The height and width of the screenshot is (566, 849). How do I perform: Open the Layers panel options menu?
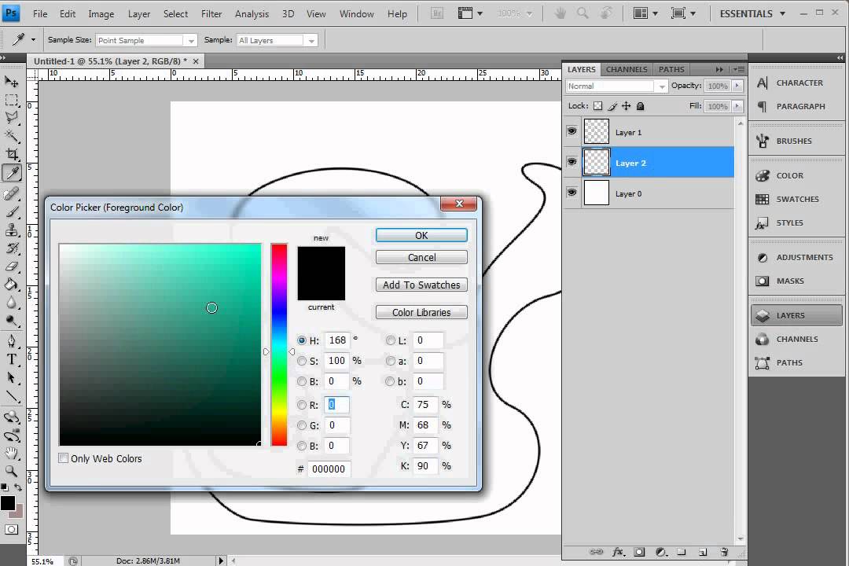coord(738,69)
